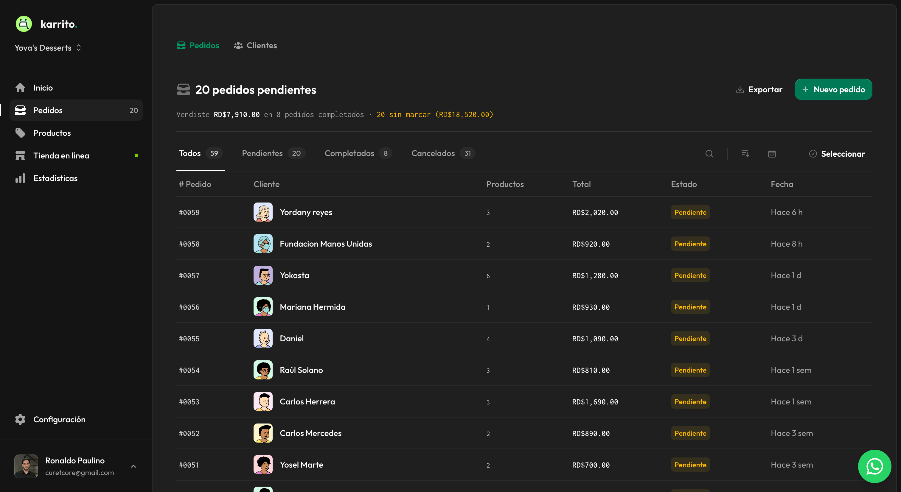Expand Yova's Desserts store switcher
The height and width of the screenshot is (492, 901).
48,48
